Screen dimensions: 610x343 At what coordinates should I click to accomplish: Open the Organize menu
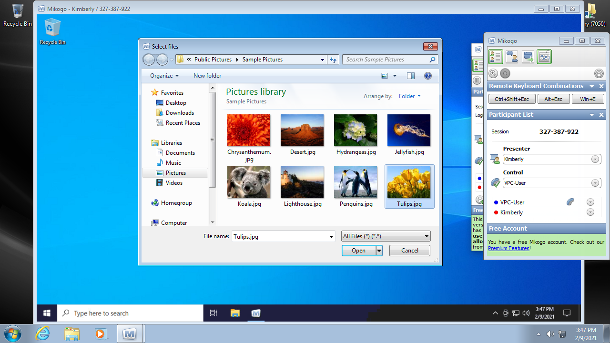[164, 76]
